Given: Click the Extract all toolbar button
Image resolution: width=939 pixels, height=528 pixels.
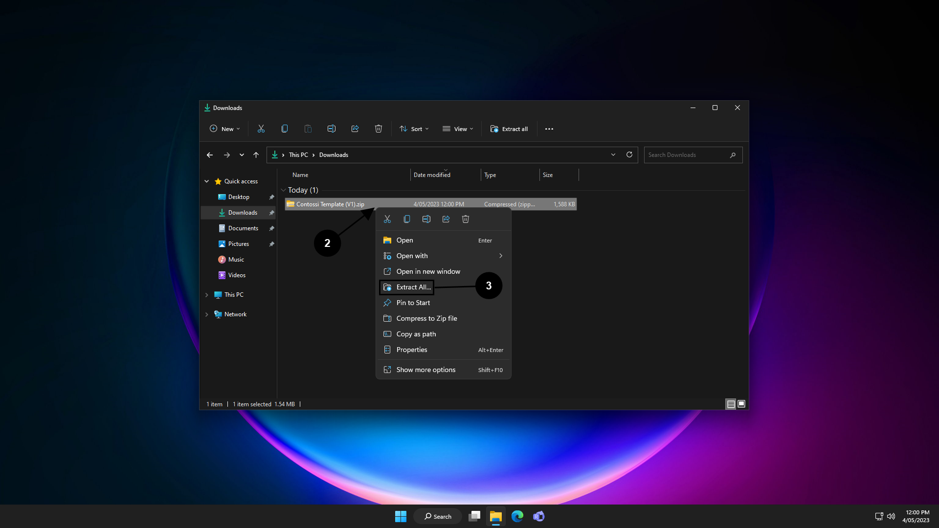Looking at the screenshot, I should [x=509, y=129].
